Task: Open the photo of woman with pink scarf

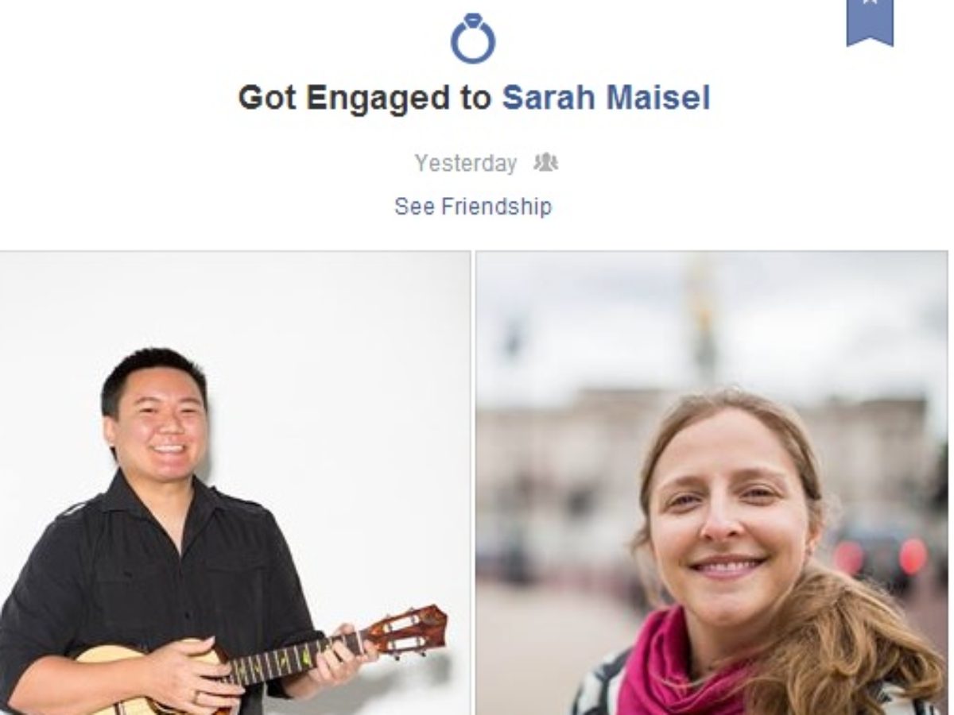Action: click(x=712, y=483)
